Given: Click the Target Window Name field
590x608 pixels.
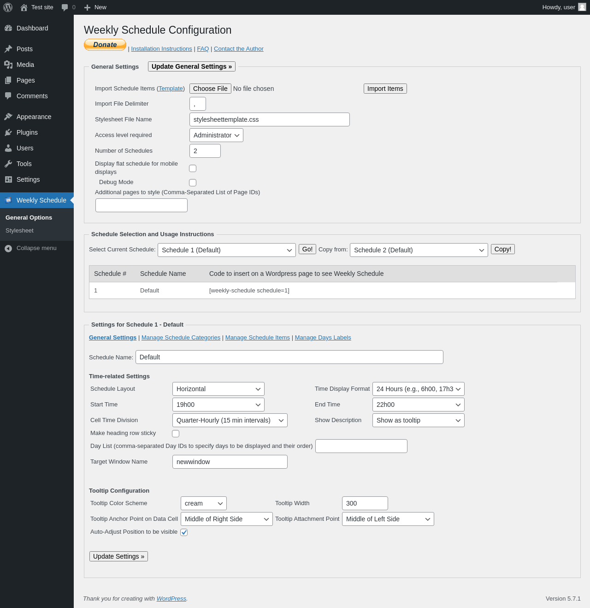Looking at the screenshot, I should point(230,462).
